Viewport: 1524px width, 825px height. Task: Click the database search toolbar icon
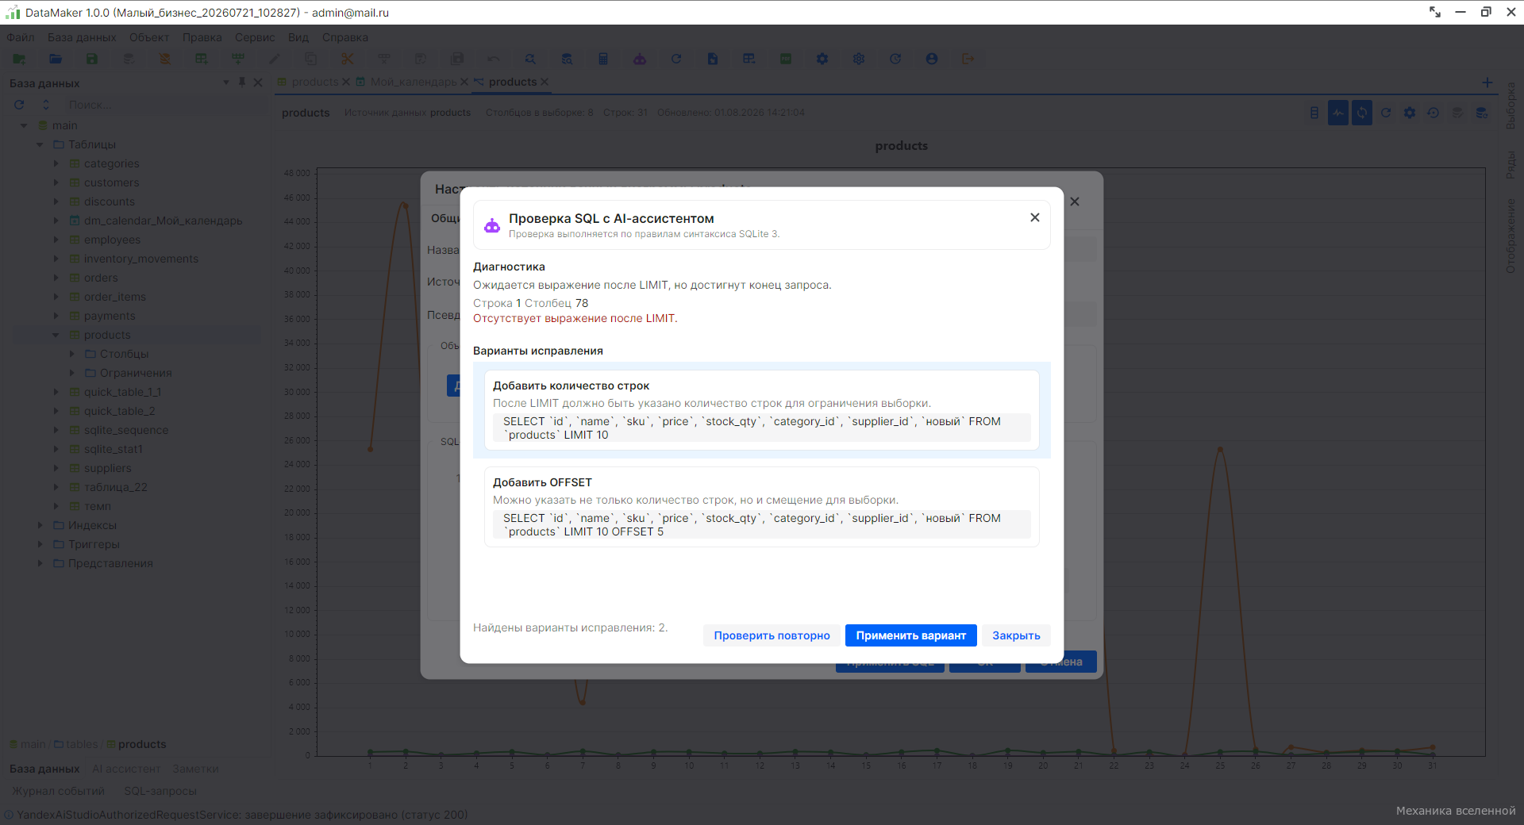567,59
